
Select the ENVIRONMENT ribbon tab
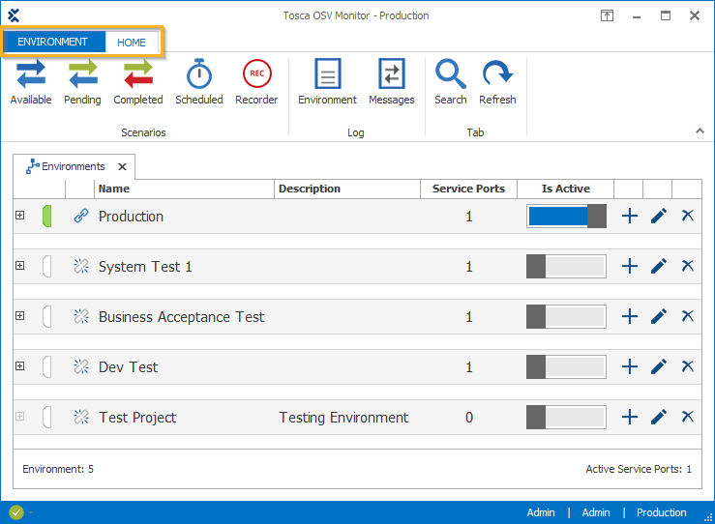tap(53, 43)
